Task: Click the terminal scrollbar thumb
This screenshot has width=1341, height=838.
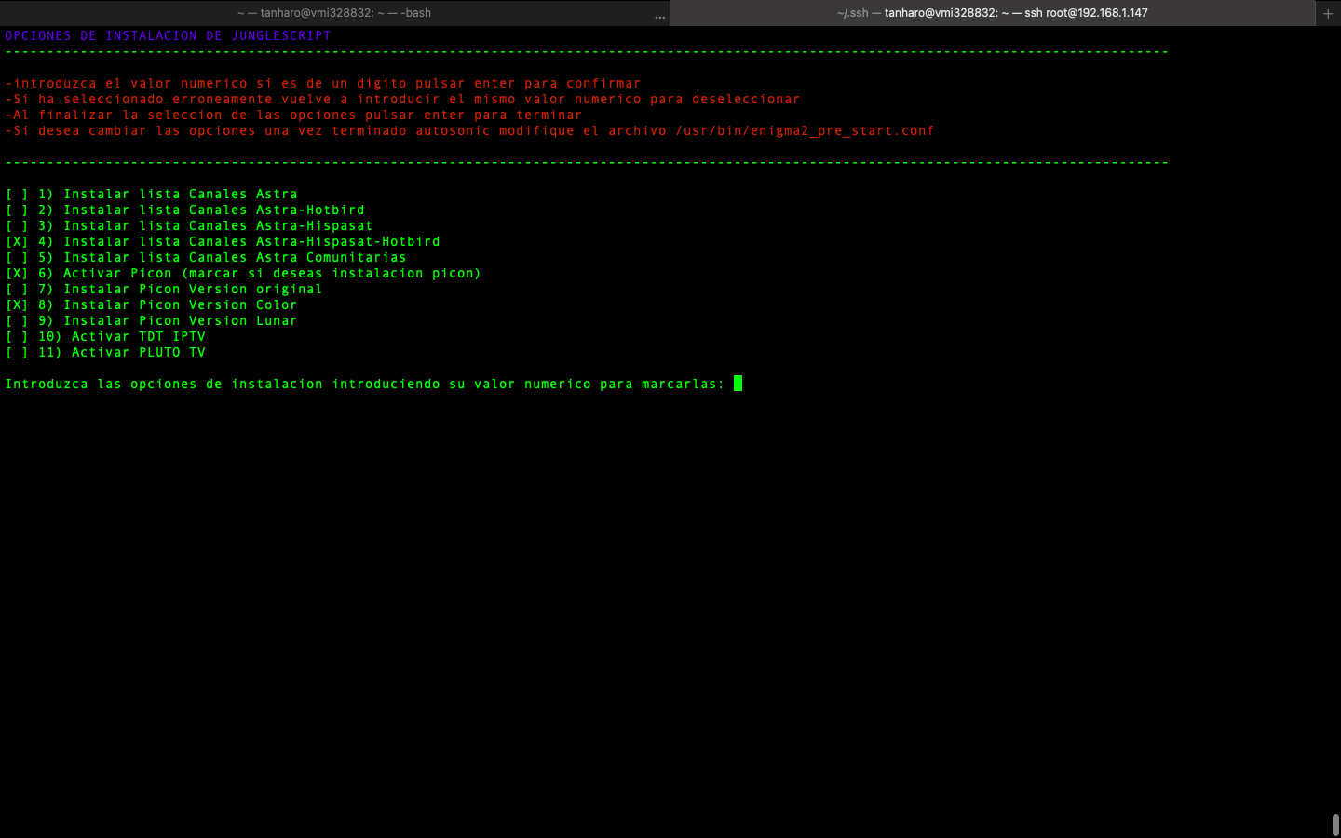Action: [x=1335, y=825]
